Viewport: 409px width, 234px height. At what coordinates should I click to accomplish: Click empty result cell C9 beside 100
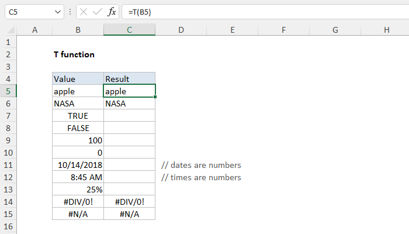pos(129,140)
